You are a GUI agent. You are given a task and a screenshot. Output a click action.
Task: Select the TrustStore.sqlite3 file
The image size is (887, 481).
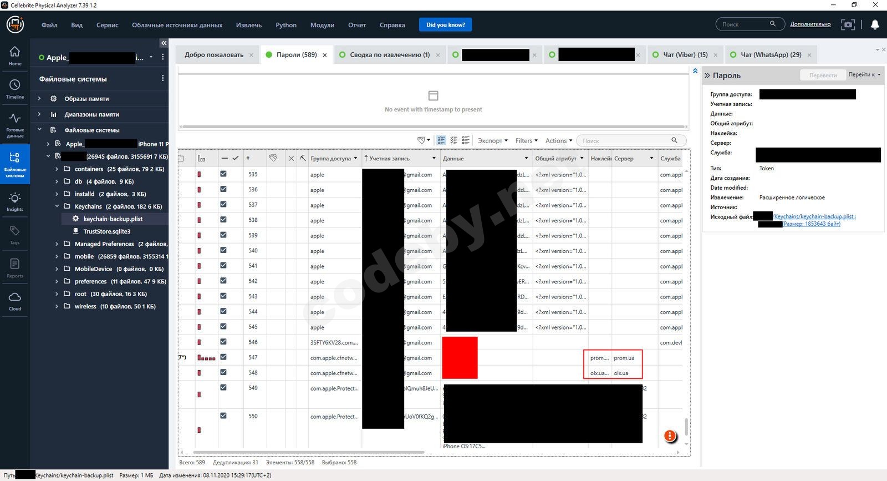coord(107,231)
